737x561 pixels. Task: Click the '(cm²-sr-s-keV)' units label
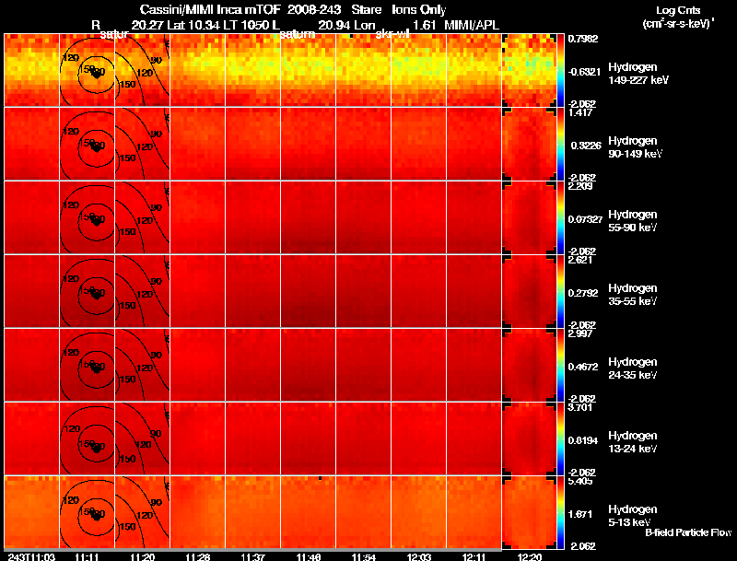point(677,24)
